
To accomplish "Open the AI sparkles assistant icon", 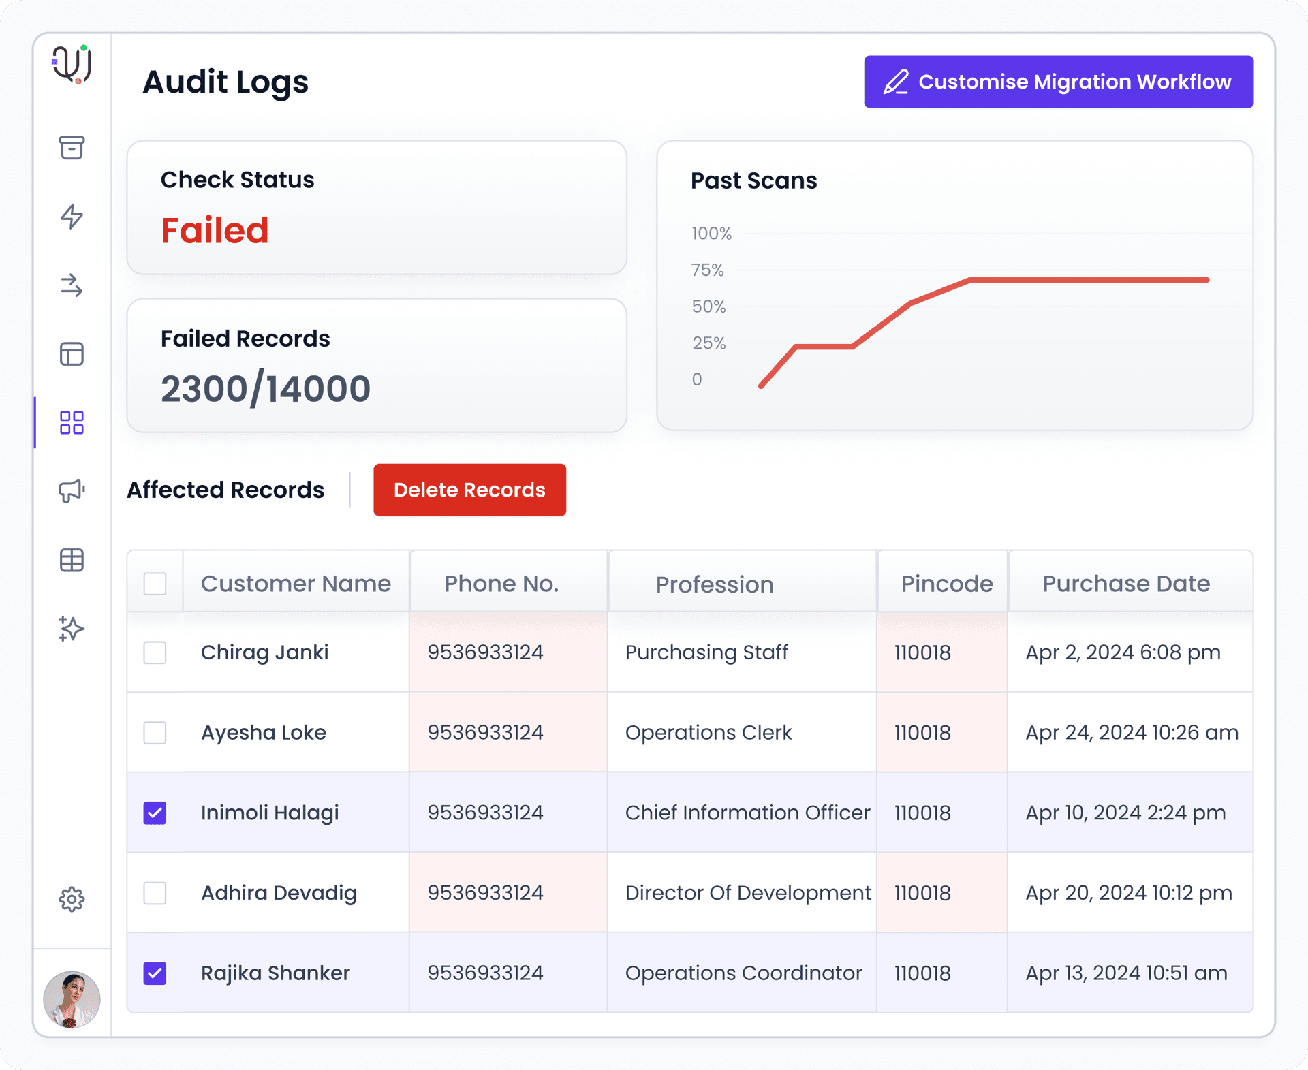I will point(71,629).
